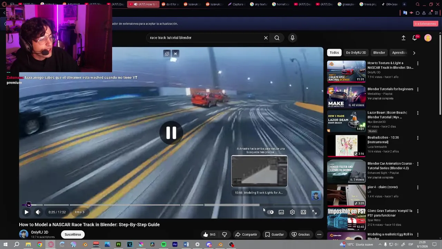
Task: Like the video with 945 likes
Action: coord(209,234)
